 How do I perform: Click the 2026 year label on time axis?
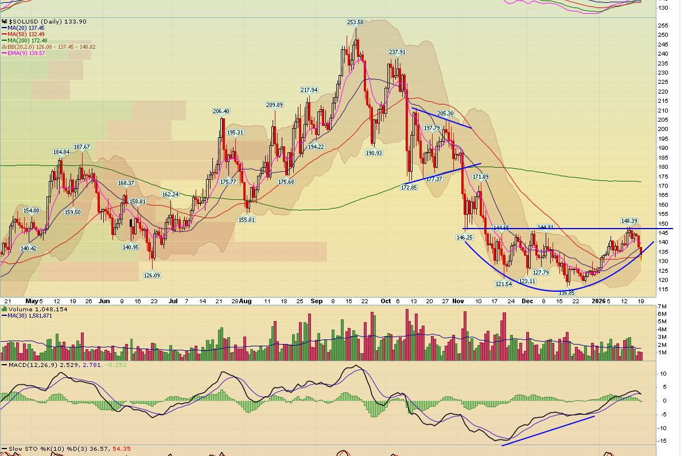click(x=598, y=301)
